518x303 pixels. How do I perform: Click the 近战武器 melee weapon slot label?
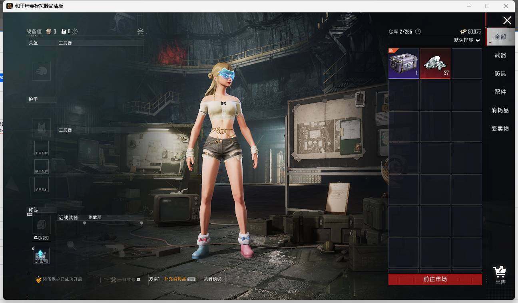point(68,218)
